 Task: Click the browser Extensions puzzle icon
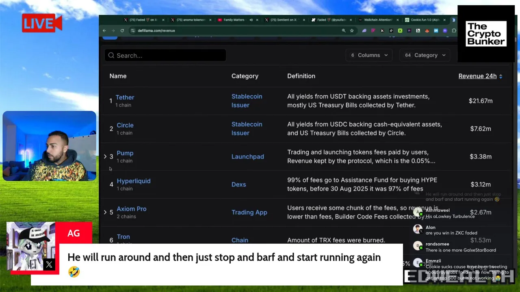(454, 30)
